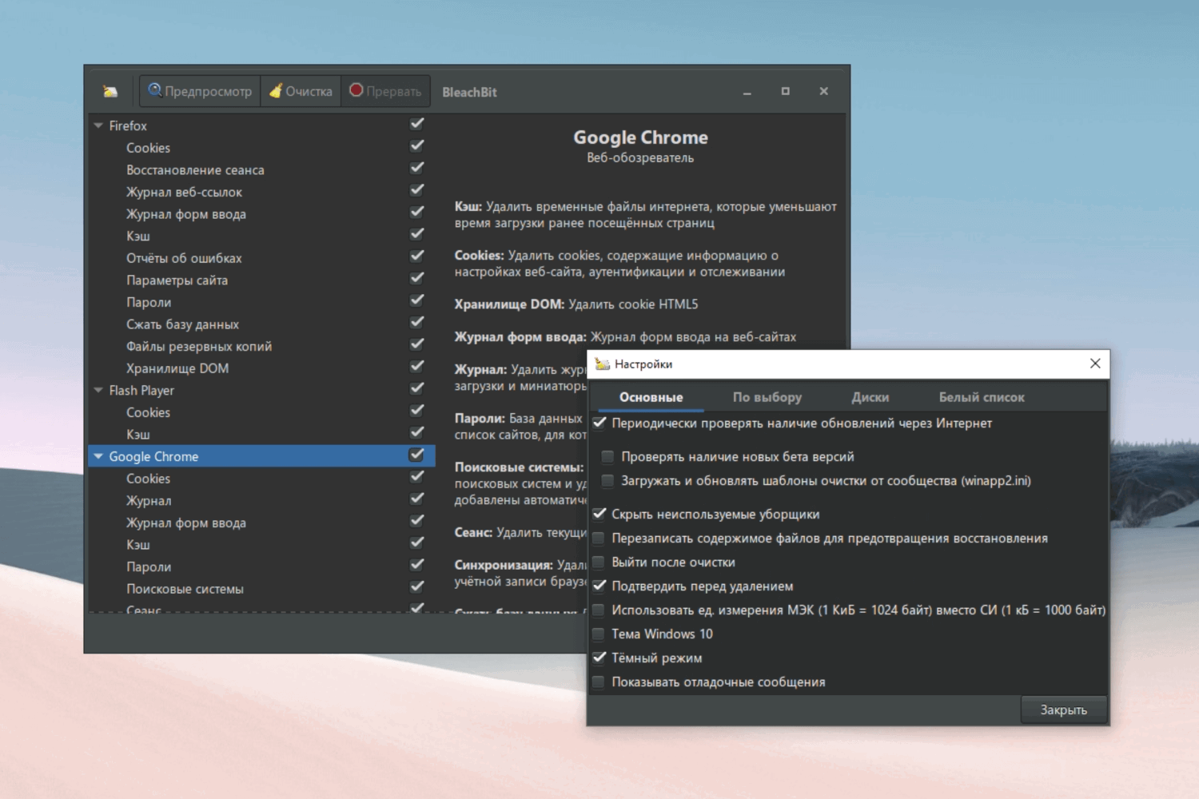Toggle the Тёмный режим checkbox
Image resolution: width=1199 pixels, height=799 pixels.
tap(599, 658)
